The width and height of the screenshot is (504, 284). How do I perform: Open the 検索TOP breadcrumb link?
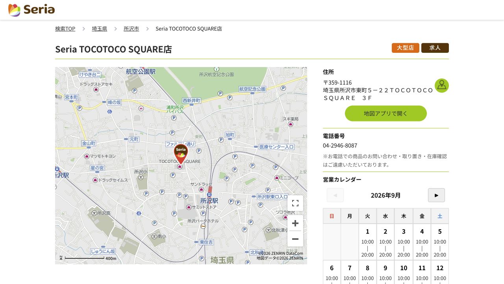click(x=65, y=29)
